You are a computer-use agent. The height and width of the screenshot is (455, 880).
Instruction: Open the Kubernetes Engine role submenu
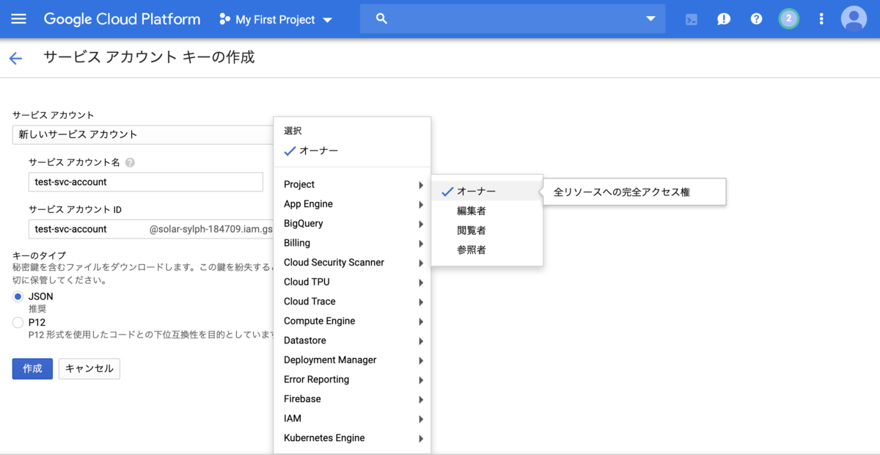coord(352,437)
